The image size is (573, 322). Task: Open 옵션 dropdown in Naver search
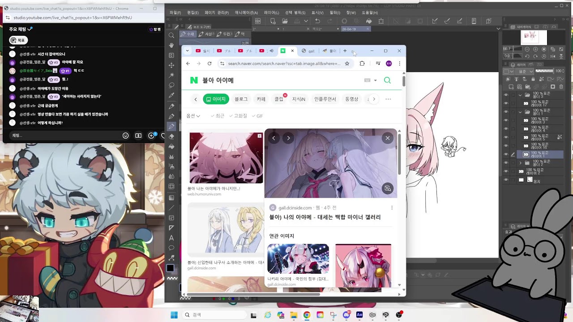193,116
